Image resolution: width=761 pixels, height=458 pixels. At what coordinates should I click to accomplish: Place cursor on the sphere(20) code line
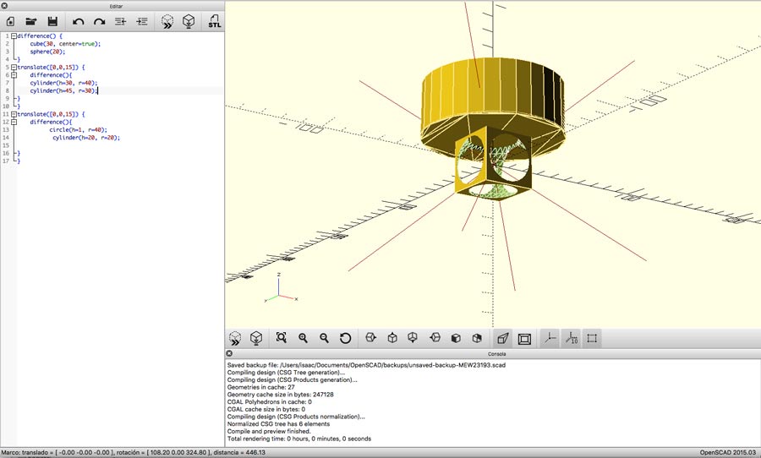pos(47,52)
